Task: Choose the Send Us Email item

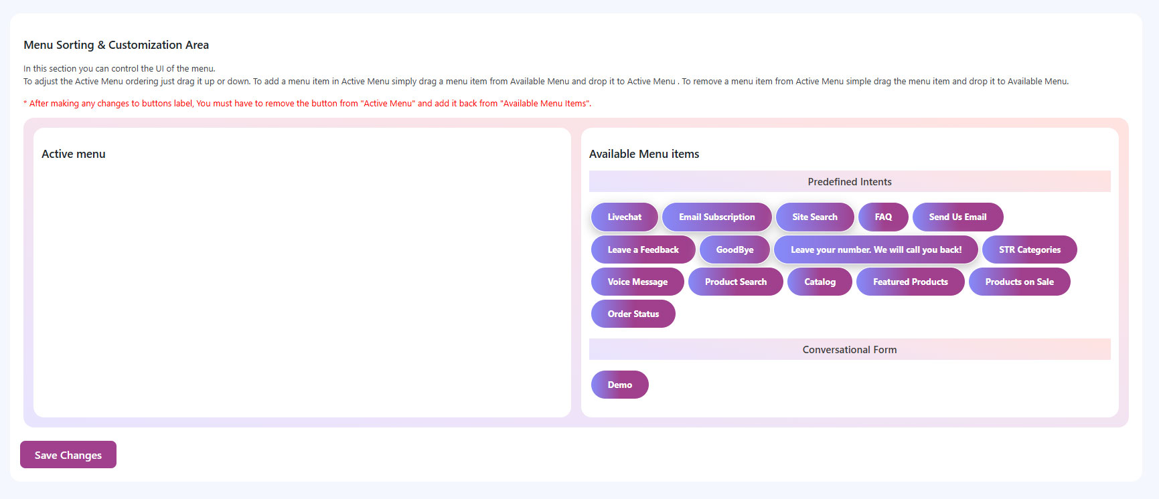Action: (957, 217)
